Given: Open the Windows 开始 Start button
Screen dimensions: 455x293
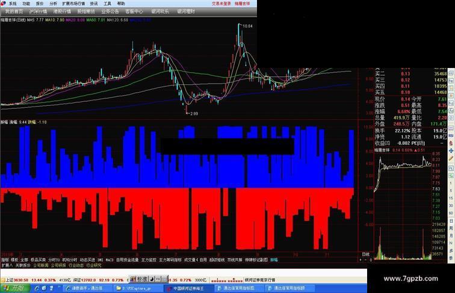Looking at the screenshot, I should 15,288.
